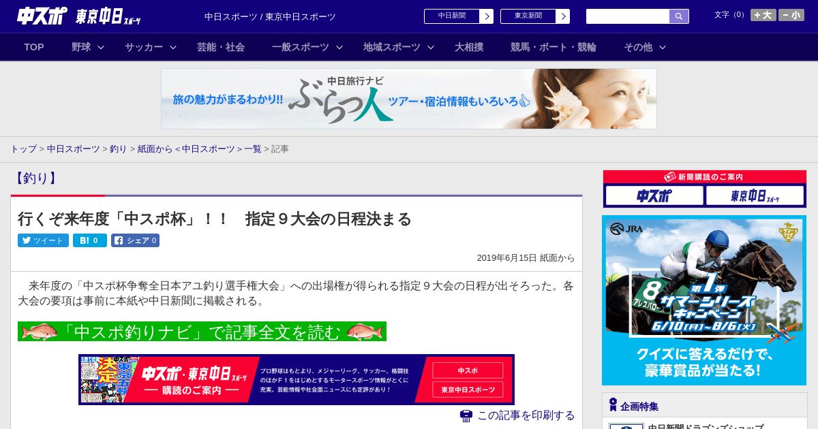Image resolution: width=818 pixels, height=429 pixels.
Task: Click the article date 2019年6月15日
Action: click(x=507, y=258)
